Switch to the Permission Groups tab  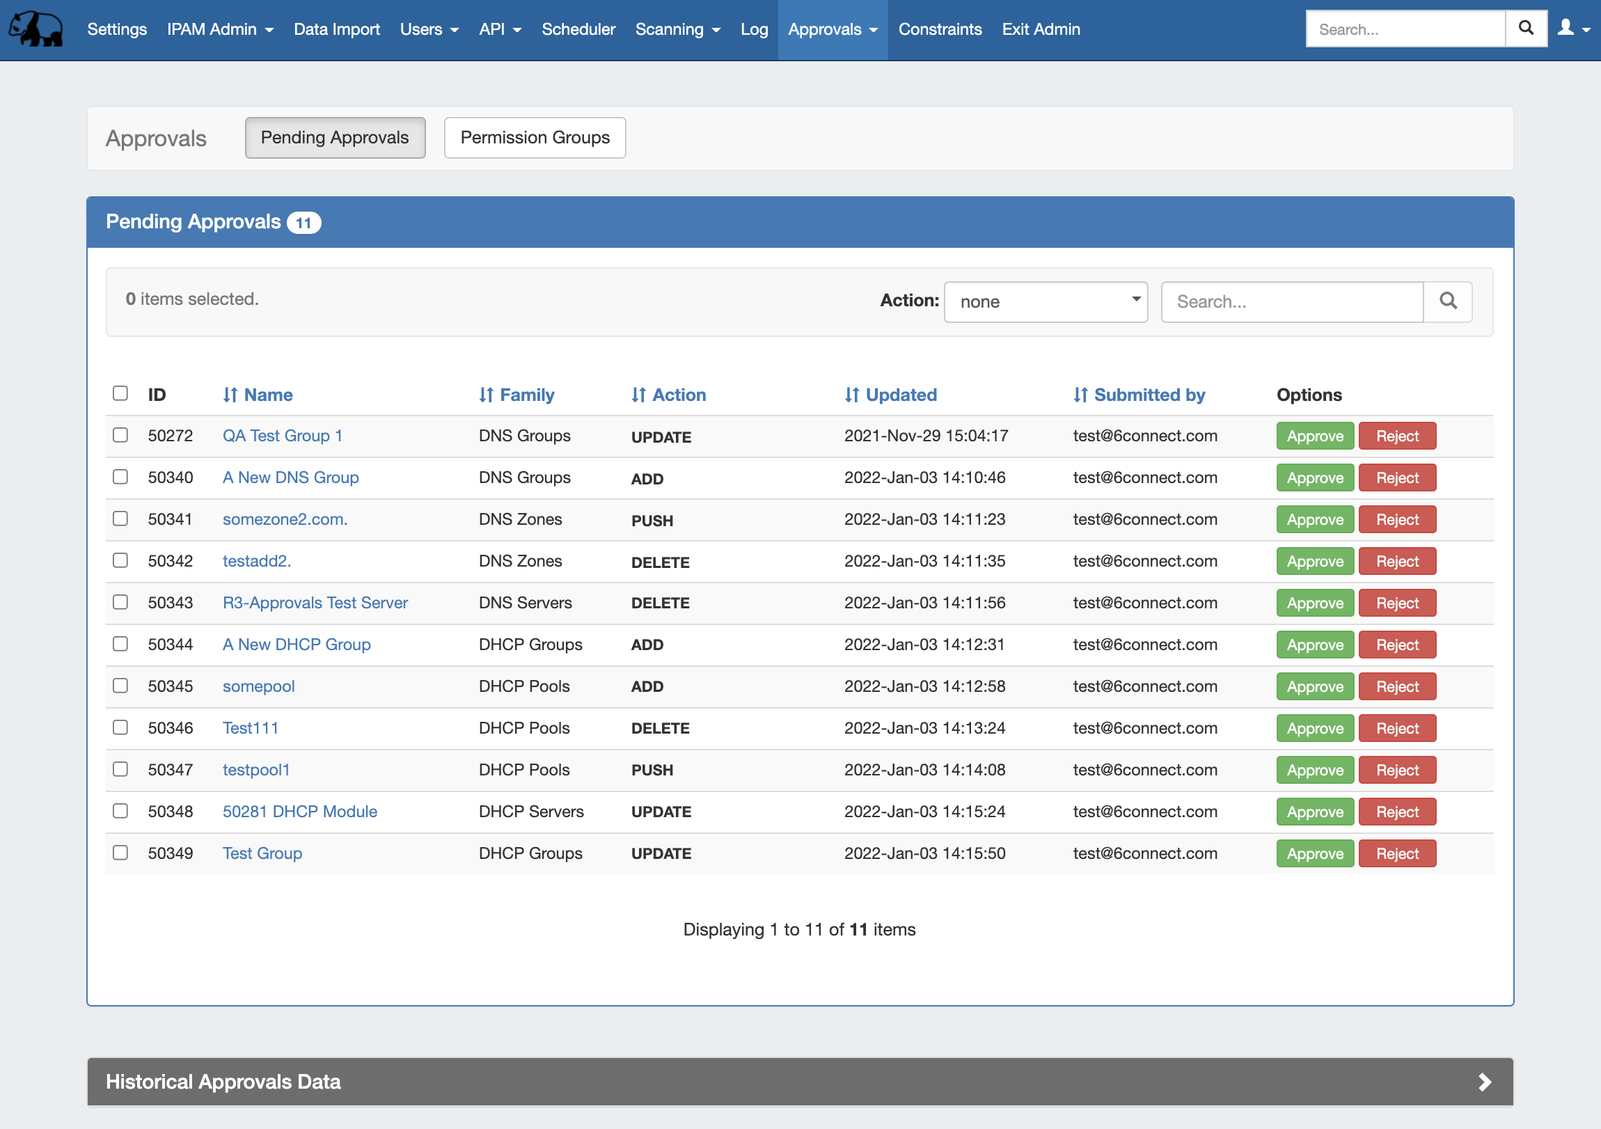pos(535,137)
